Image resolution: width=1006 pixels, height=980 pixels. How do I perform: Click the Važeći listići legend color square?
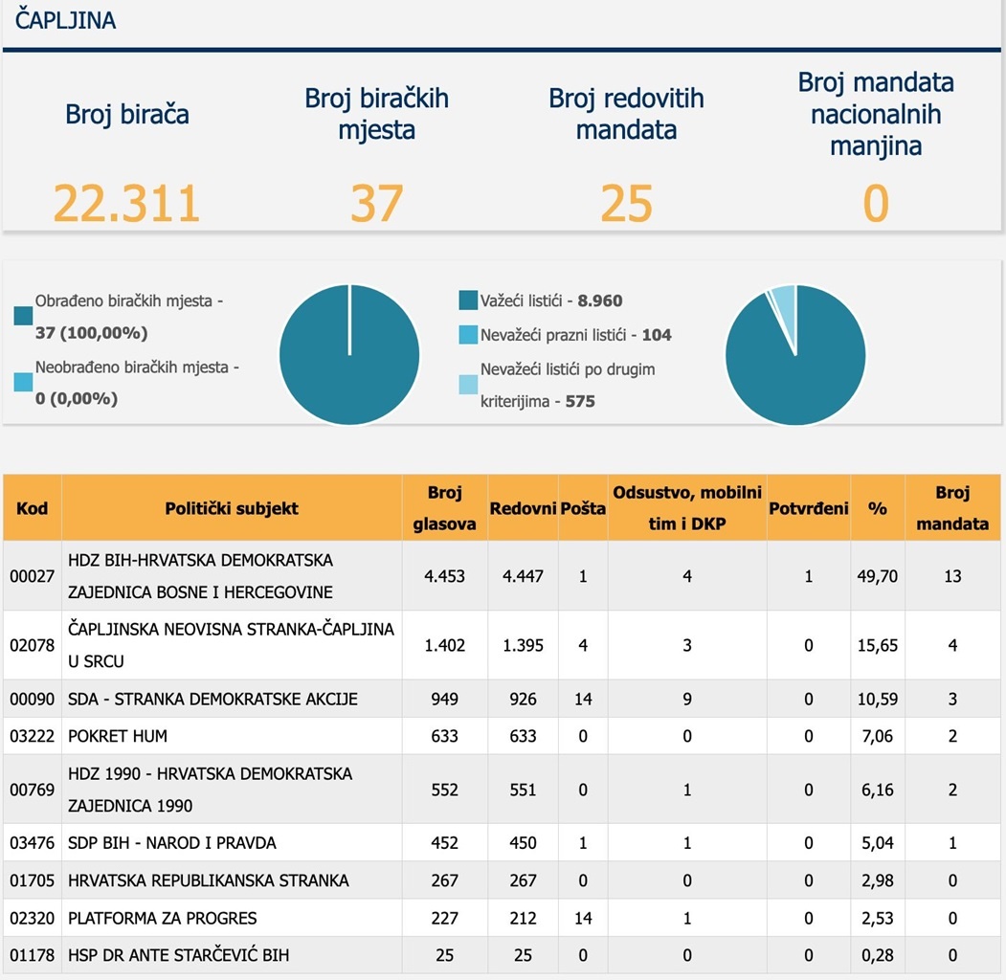click(468, 301)
